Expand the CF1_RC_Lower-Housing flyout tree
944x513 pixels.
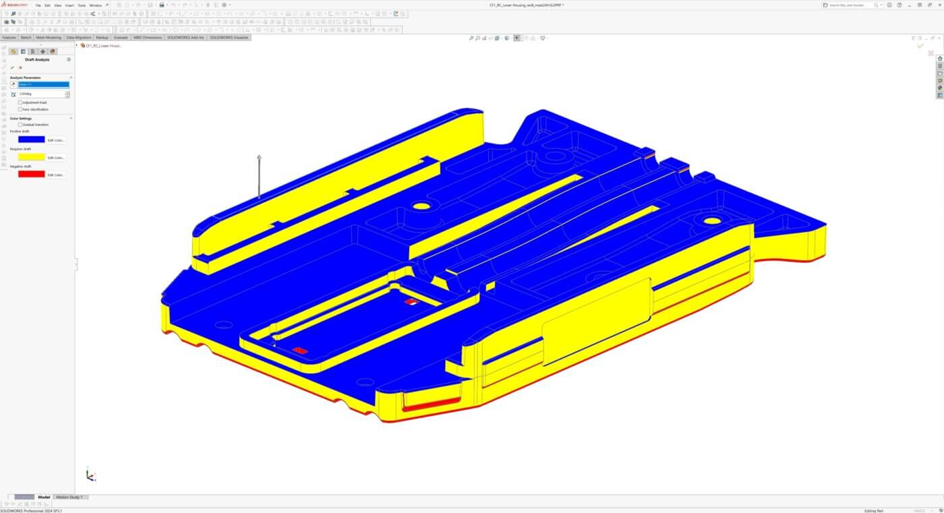coord(77,46)
